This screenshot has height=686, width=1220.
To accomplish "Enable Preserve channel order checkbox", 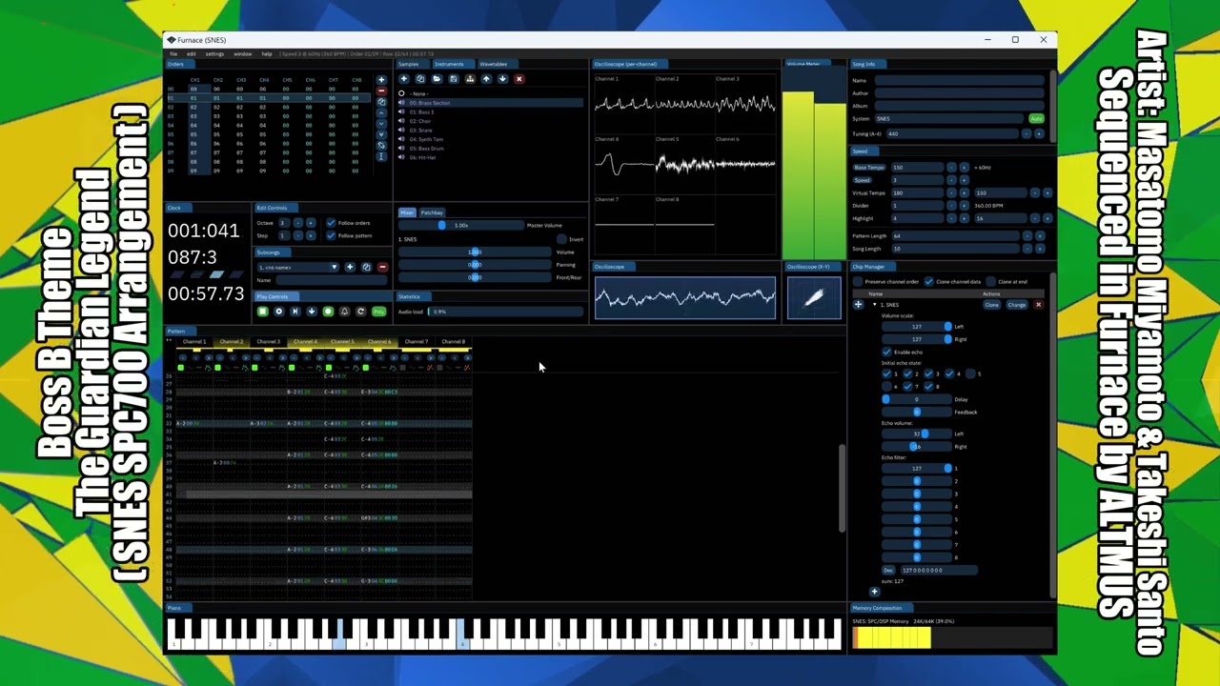I will (x=858, y=281).
